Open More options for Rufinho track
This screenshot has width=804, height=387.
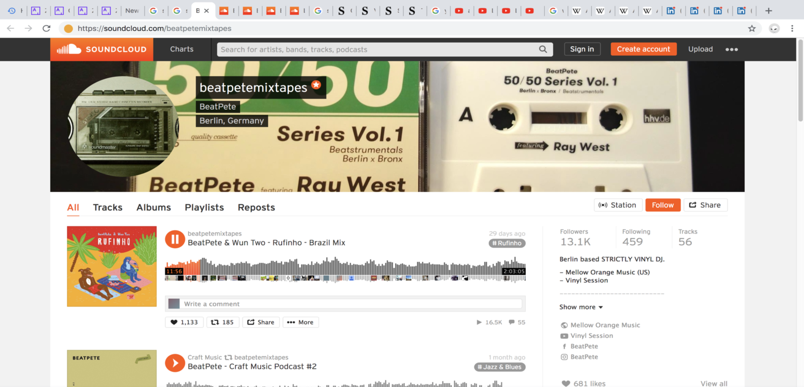coord(300,322)
